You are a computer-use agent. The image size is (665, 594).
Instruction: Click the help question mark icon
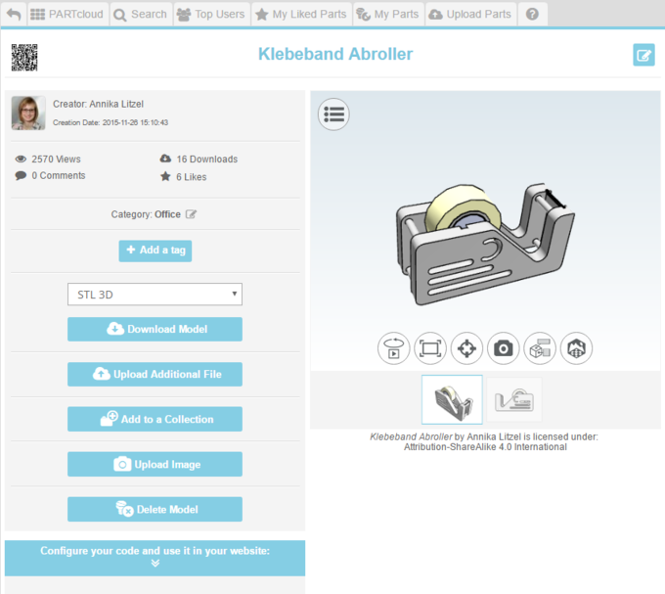tap(532, 15)
